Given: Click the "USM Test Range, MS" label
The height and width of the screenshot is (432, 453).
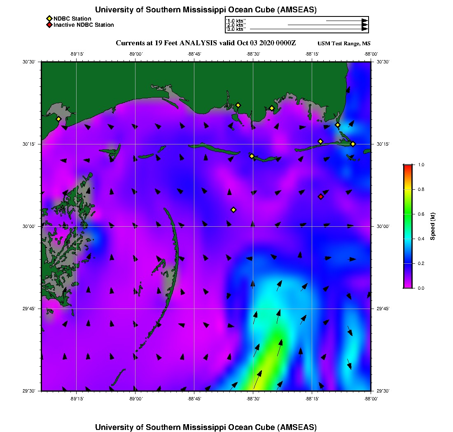Looking at the screenshot, I should tap(344, 44).
